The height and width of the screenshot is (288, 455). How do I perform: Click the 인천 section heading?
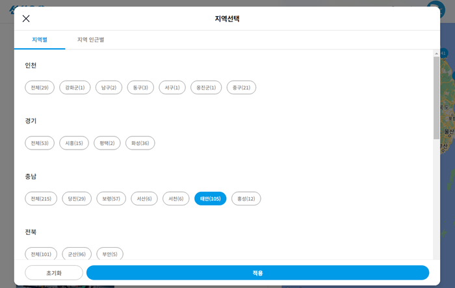point(31,65)
